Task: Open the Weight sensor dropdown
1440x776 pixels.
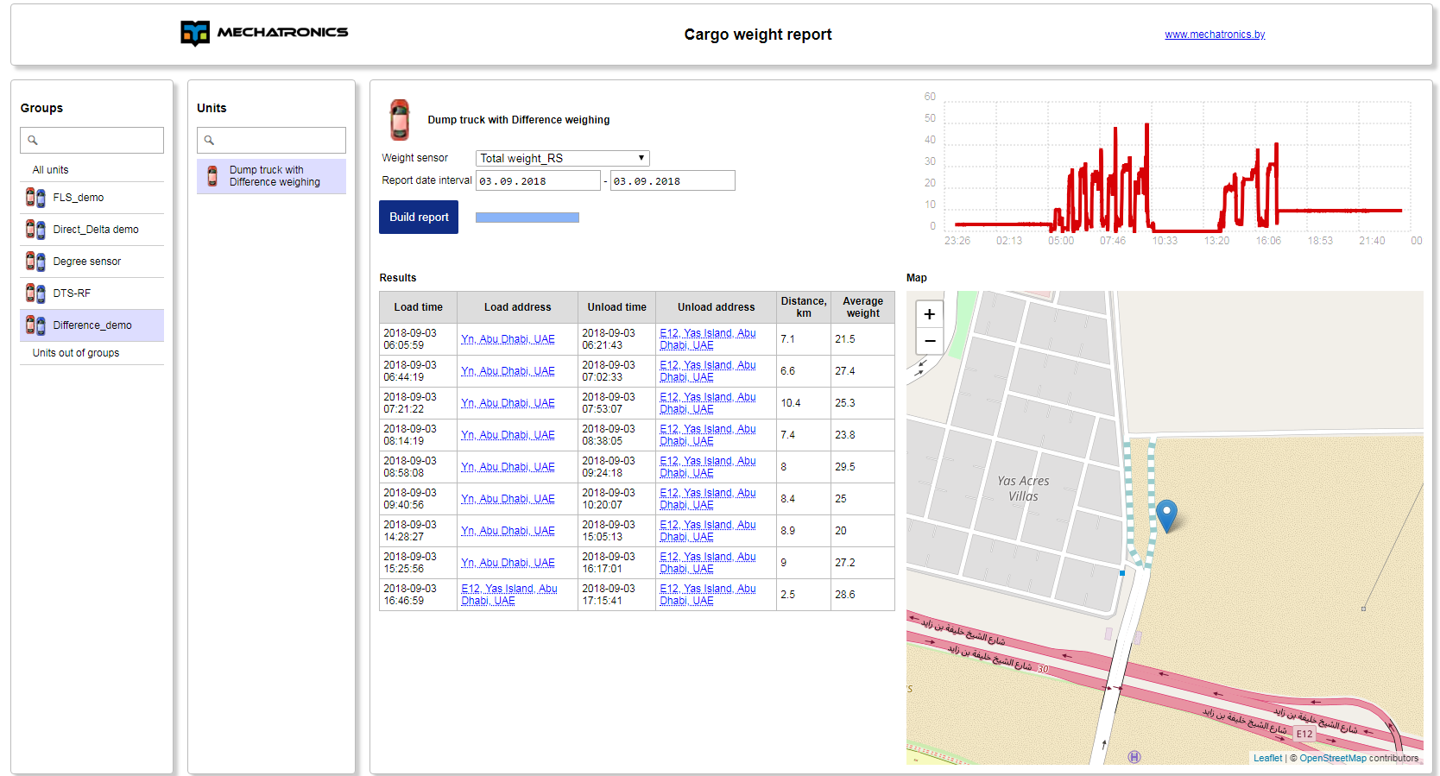Action: point(562,158)
